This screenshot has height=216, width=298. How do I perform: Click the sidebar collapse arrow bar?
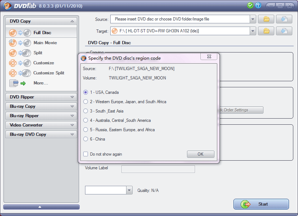[x=41, y=207]
